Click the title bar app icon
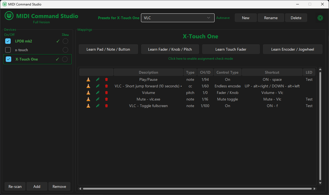Viewport: 329px width, 195px height. pyautogui.click(x=5, y=4)
